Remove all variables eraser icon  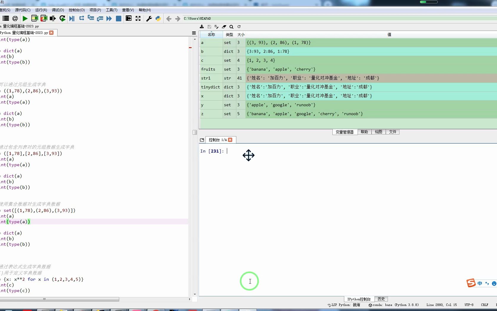click(x=224, y=27)
